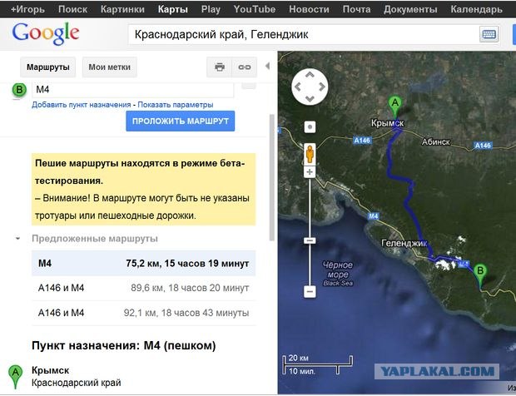This screenshot has width=516, height=396.
Task: Click Показать параметры link
Action: pos(176,105)
